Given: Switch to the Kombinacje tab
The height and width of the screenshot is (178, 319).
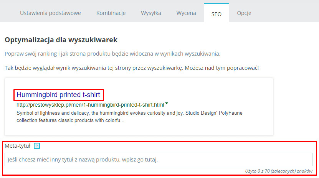Looking at the screenshot, I should 111,13.
